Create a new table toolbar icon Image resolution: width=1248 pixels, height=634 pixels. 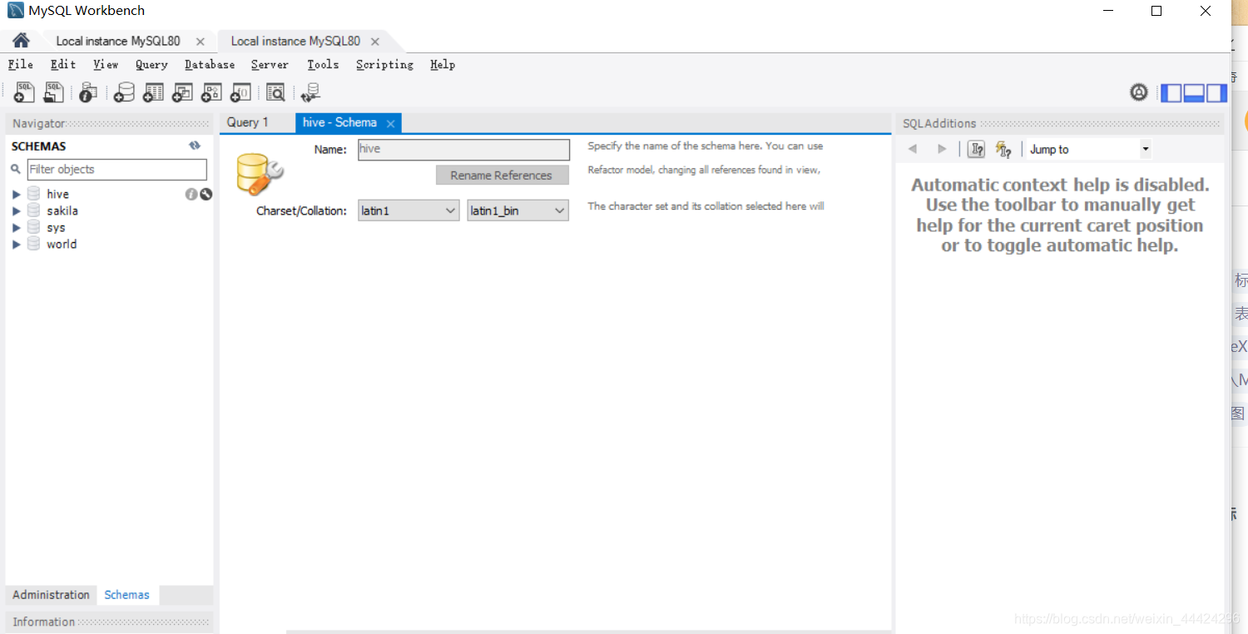(153, 92)
